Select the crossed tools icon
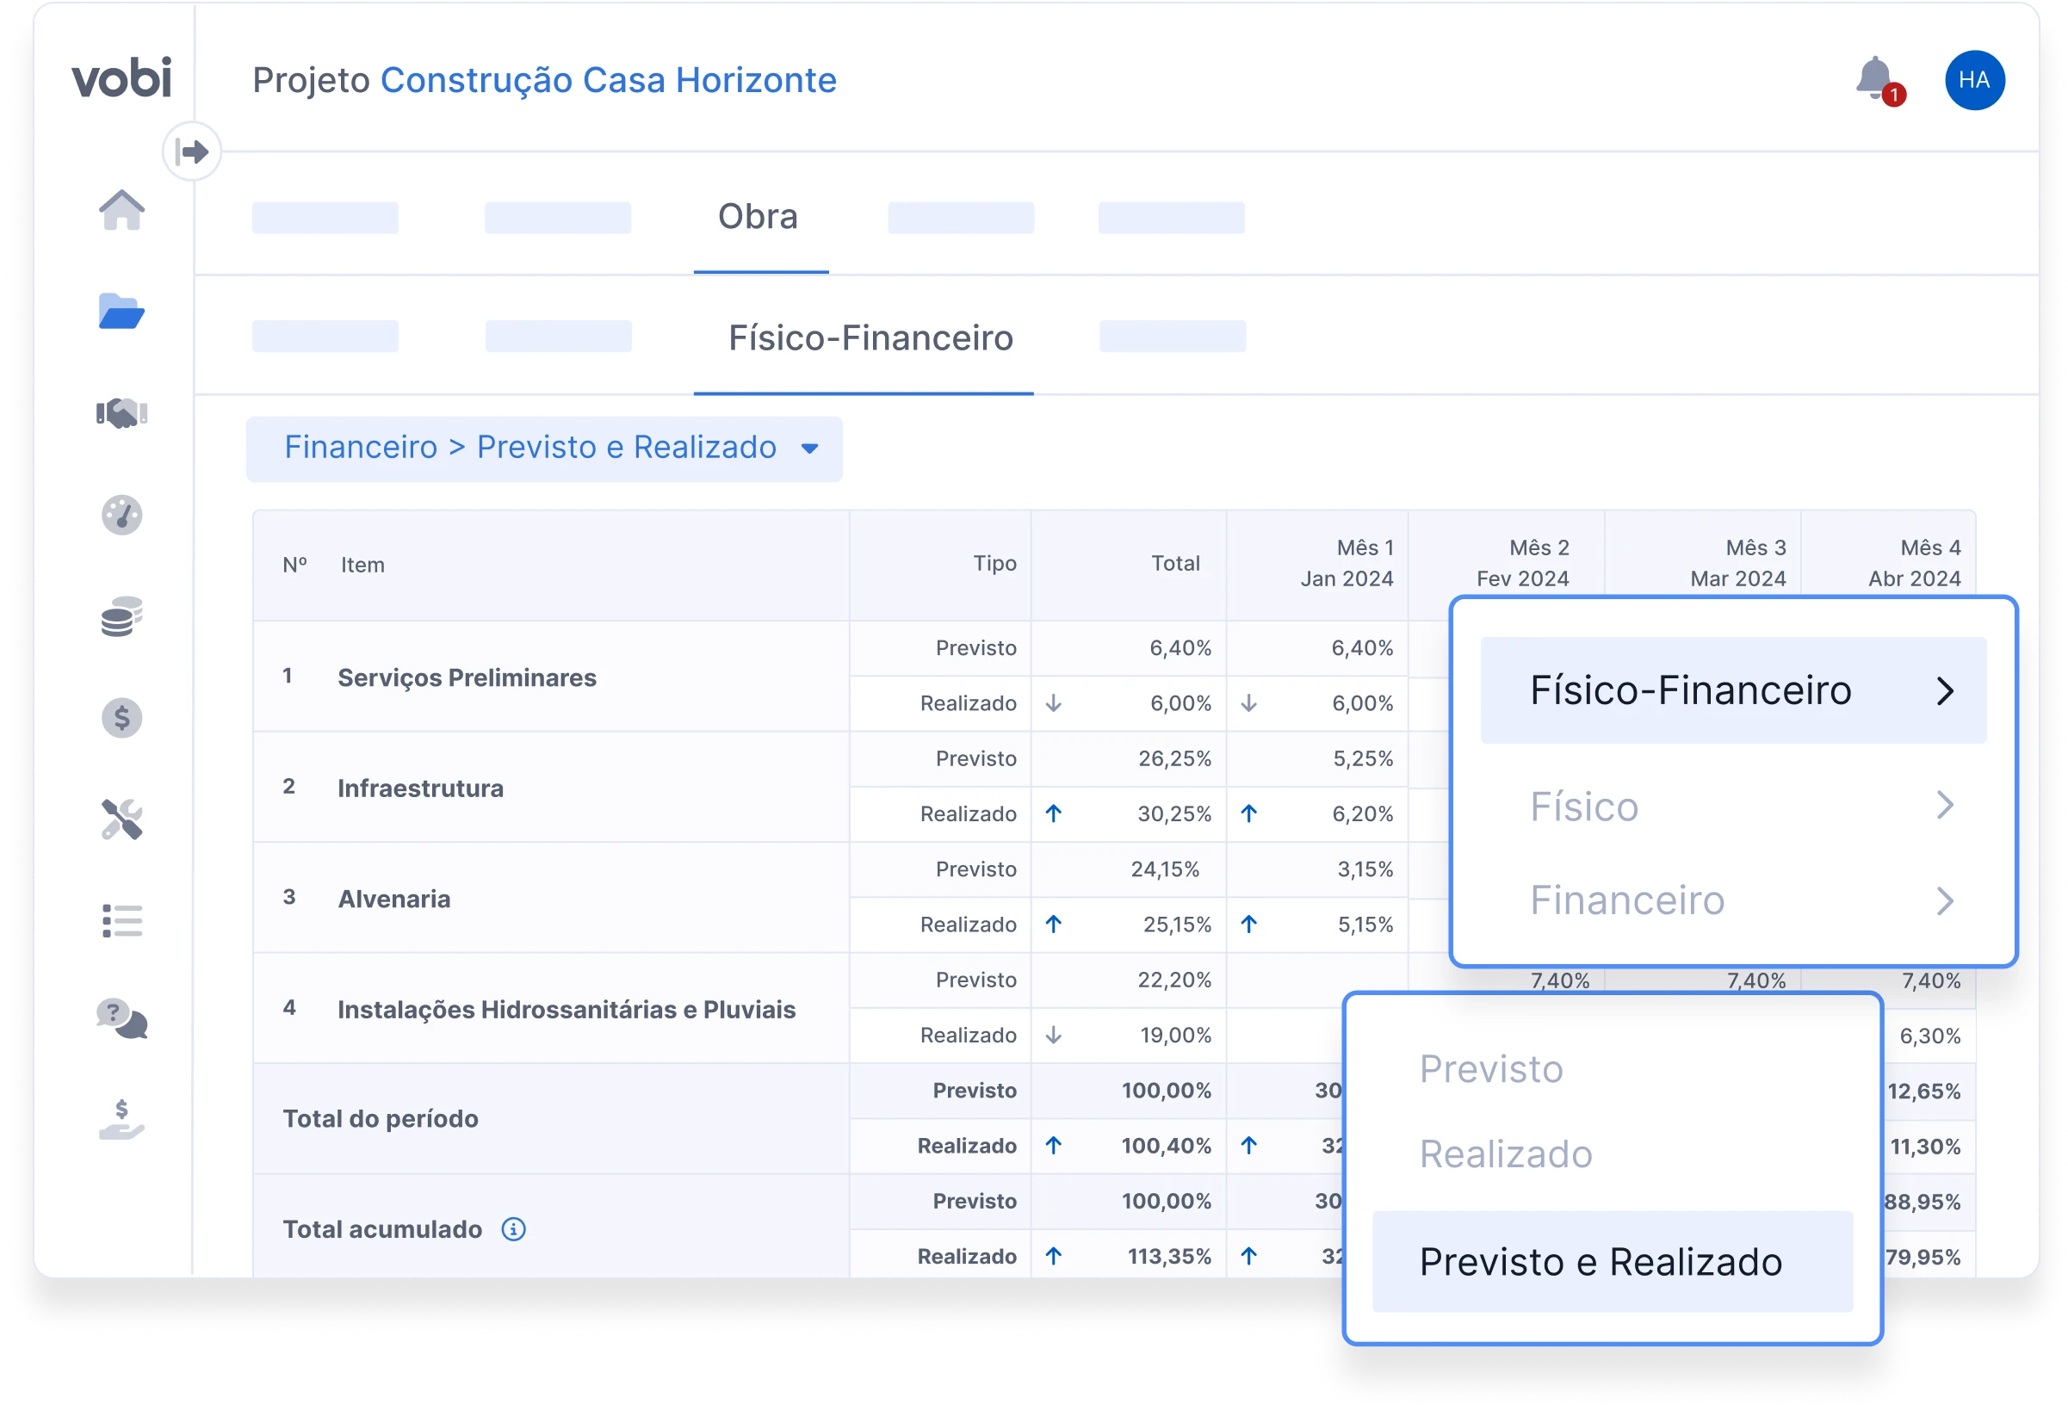This screenshot has height=1410, width=2068. click(122, 819)
